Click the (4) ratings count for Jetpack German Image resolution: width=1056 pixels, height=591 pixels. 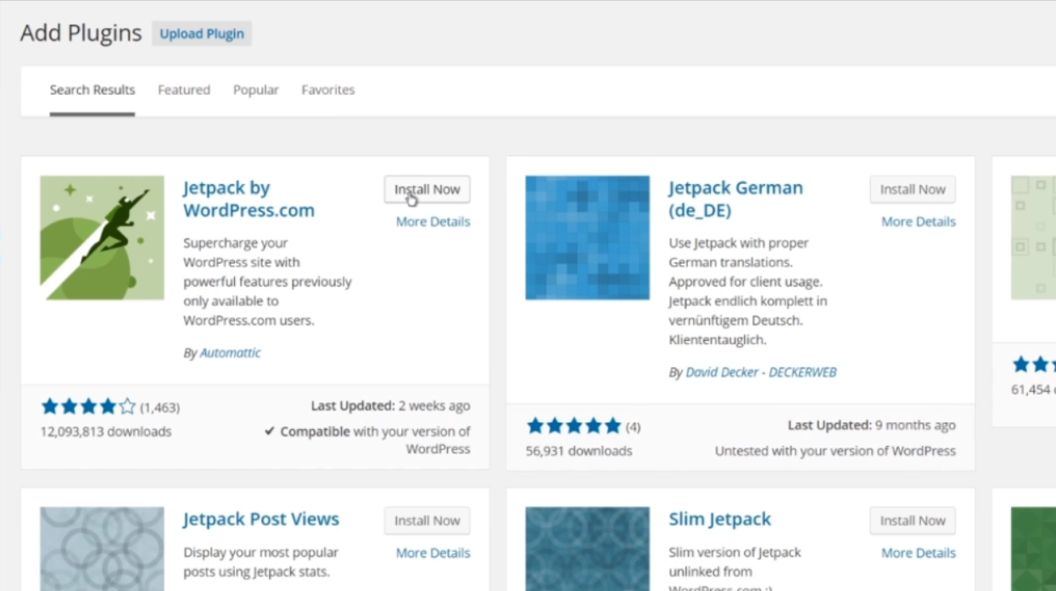click(634, 427)
